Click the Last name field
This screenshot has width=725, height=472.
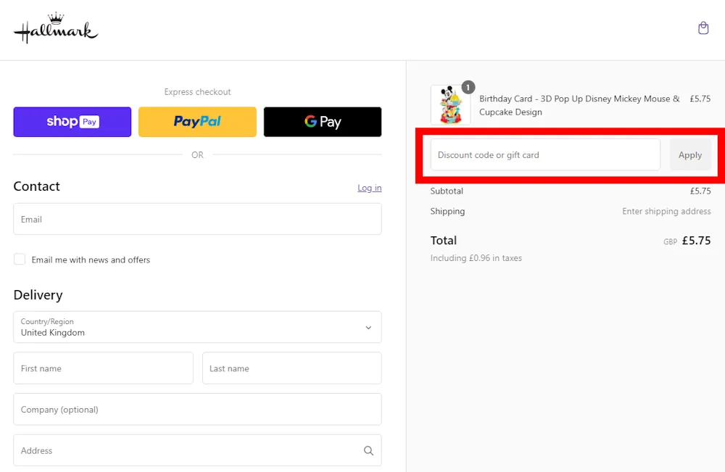pyautogui.click(x=291, y=368)
